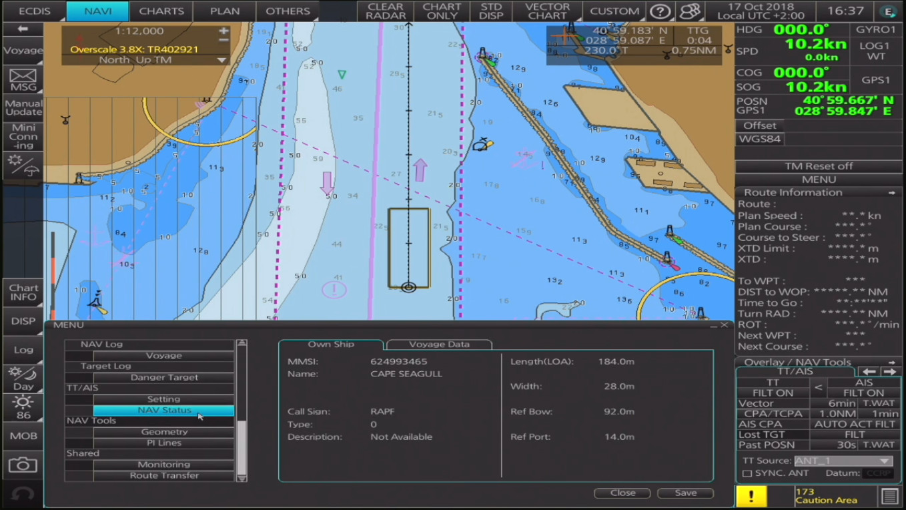Open the alert list icon beside Caution Area
906x510 pixels.
pyautogui.click(x=889, y=496)
